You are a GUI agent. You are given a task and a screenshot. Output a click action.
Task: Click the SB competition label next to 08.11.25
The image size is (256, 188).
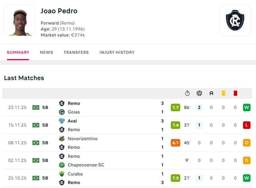[x=45, y=143]
